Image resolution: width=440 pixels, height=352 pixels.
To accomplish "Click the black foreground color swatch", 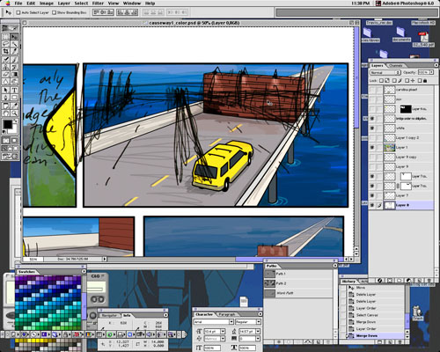I will 7,124.
